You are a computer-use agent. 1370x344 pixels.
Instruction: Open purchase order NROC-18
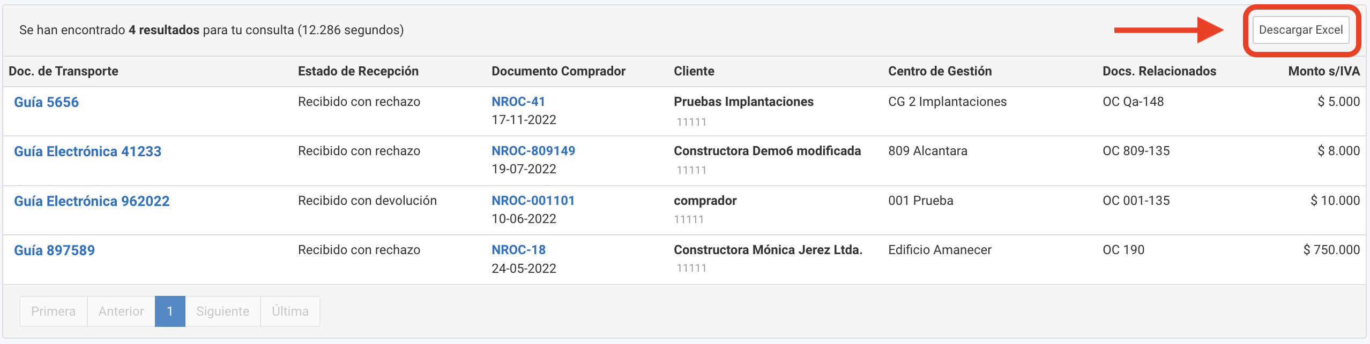518,250
